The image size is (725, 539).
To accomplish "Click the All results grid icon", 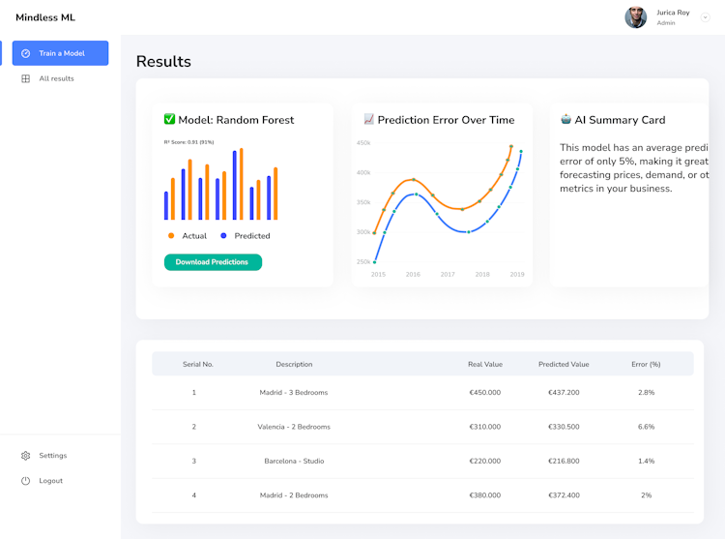I will click(x=26, y=78).
